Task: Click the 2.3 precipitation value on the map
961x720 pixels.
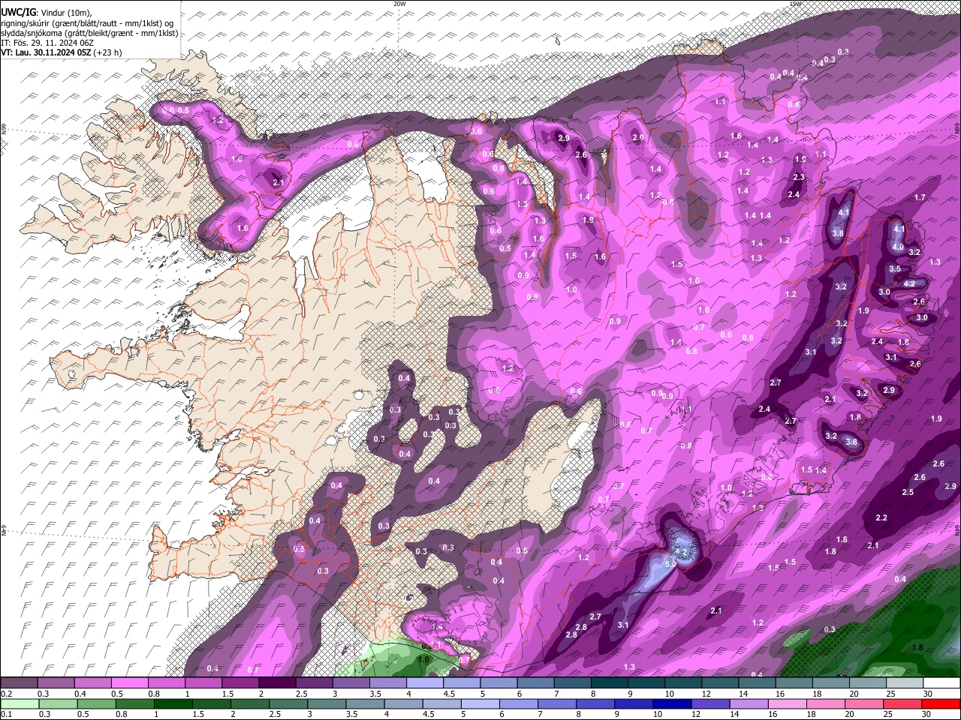Action: pyautogui.click(x=799, y=178)
